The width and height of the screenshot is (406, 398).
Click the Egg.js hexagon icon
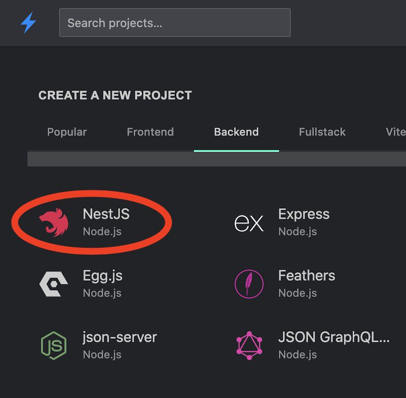(x=54, y=284)
